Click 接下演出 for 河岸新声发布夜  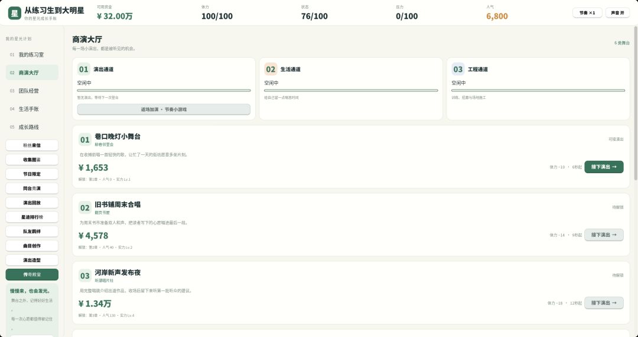pos(604,303)
